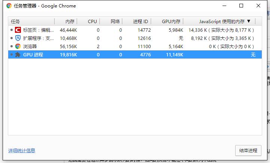This screenshot has width=270, height=163.
Task: Select the 扩展程序：支... task row
Action: tap(135, 38)
